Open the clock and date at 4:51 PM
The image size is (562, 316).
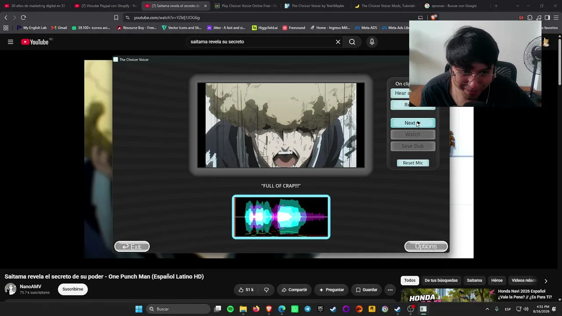coord(543,309)
